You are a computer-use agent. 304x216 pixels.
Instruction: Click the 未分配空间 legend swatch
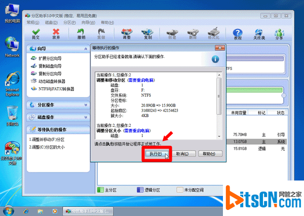point(179,190)
